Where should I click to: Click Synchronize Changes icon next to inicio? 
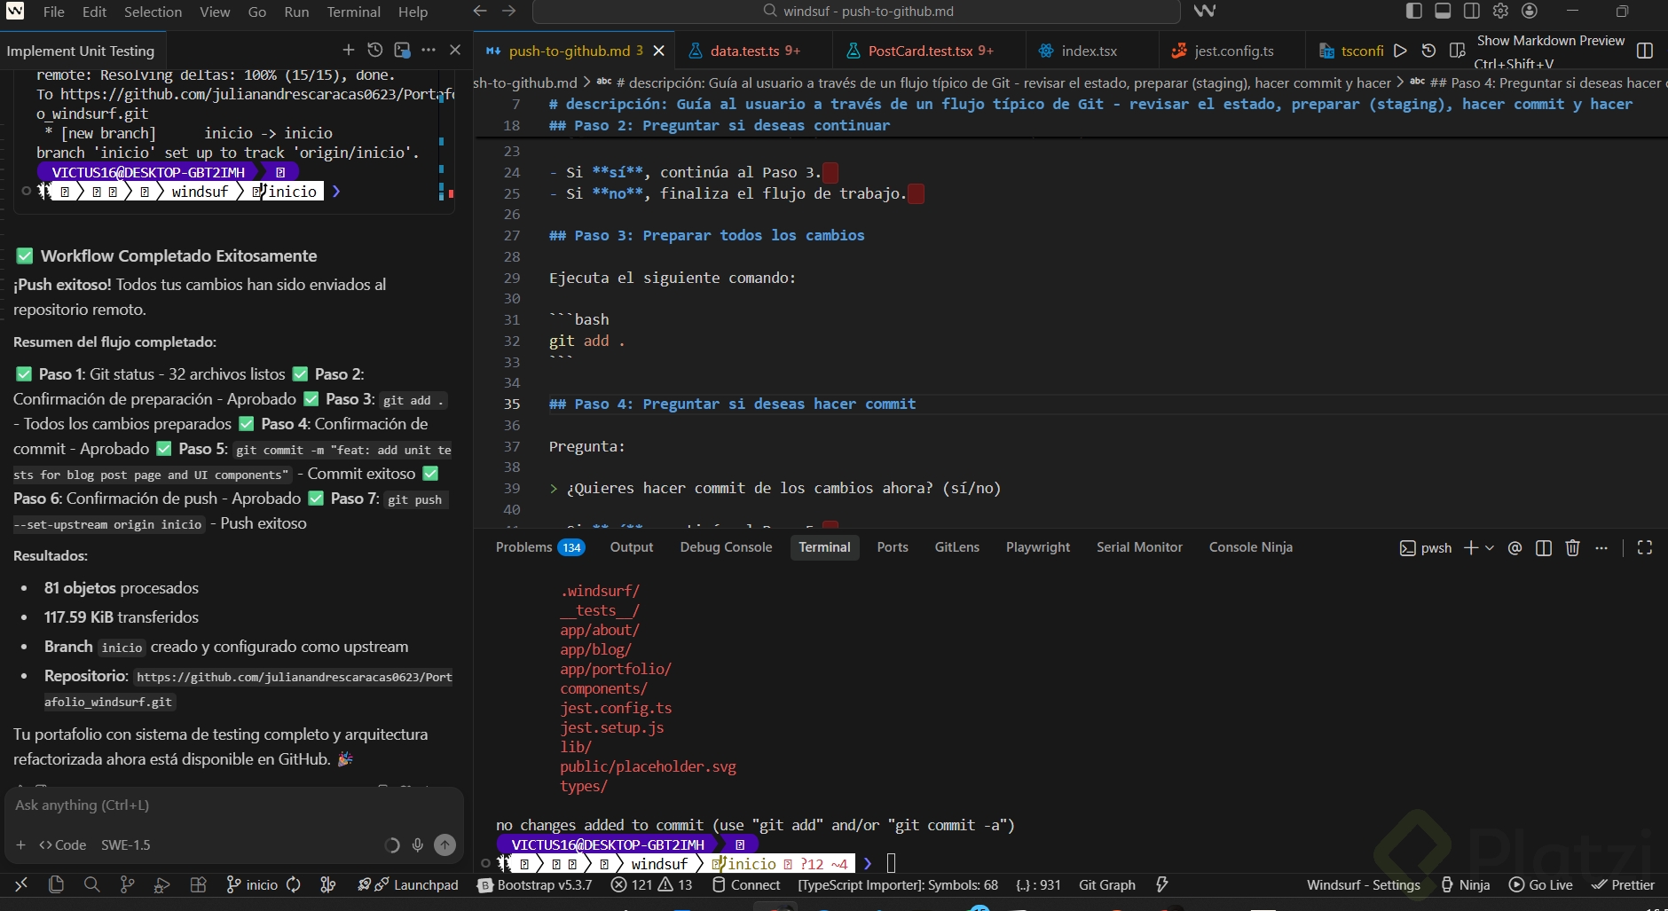pyautogui.click(x=294, y=884)
